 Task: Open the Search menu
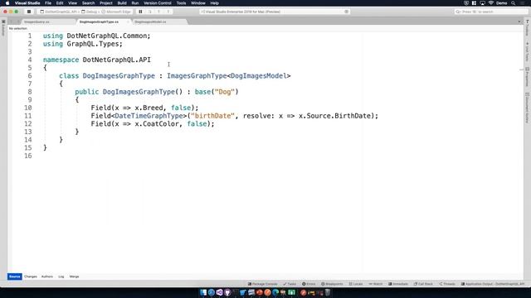click(x=89, y=3)
